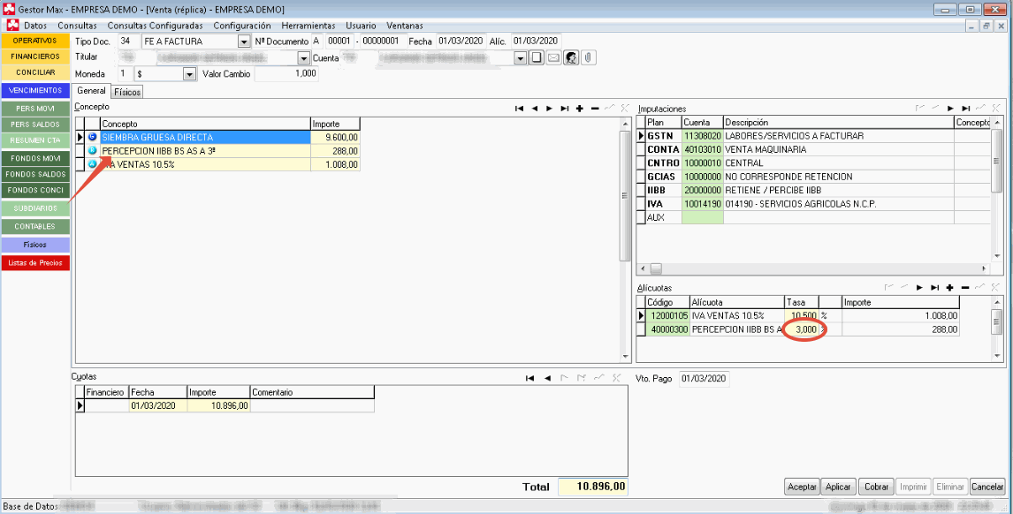Viewport: 1013px width, 514px height.
Task: Go to last record in Alícuotas navigator
Action: pyautogui.click(x=934, y=287)
